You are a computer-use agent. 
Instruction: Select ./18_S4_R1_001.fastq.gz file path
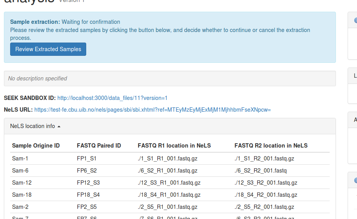[x=169, y=195]
